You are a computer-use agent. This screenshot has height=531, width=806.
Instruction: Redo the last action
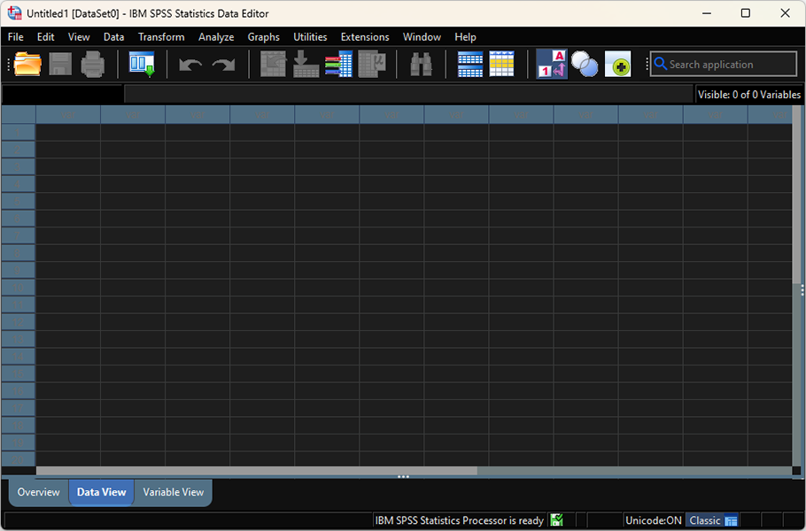[x=221, y=64]
